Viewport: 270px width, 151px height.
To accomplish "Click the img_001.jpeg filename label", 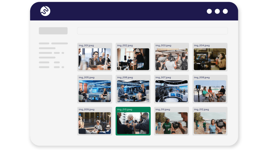I will coord(86,45).
